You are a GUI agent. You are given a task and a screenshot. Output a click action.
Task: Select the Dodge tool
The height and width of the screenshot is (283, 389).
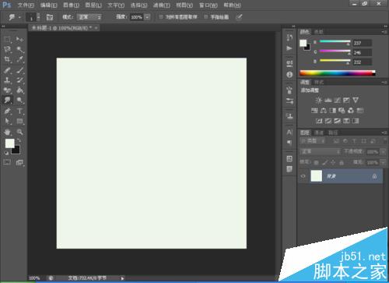coord(19,101)
